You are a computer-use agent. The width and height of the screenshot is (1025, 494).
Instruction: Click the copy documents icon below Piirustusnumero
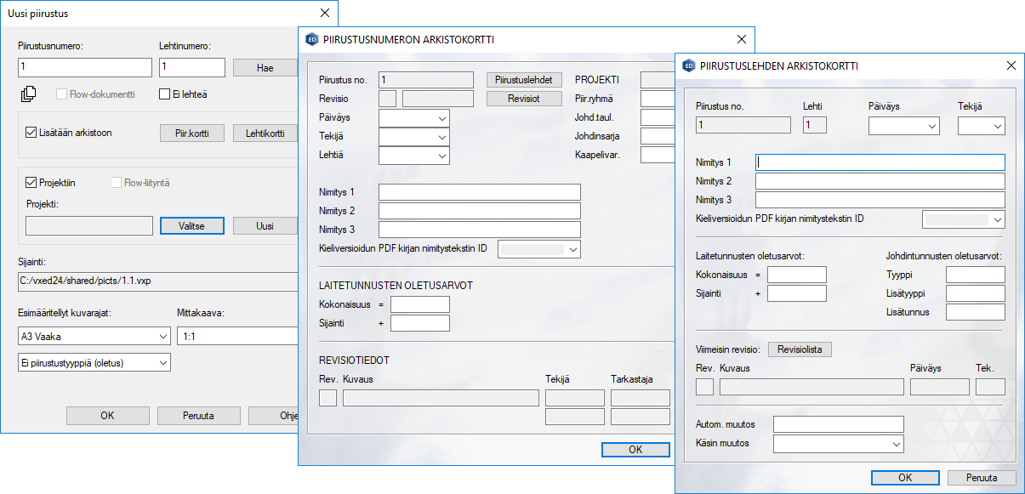click(x=28, y=94)
